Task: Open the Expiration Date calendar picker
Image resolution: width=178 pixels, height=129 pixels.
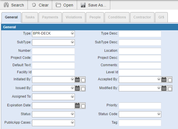Action: 77,106
